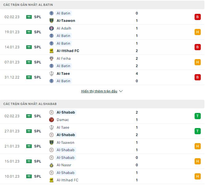Click the Al Feiha club crest
The width and height of the screenshot is (206, 185).
[x=51, y=58]
